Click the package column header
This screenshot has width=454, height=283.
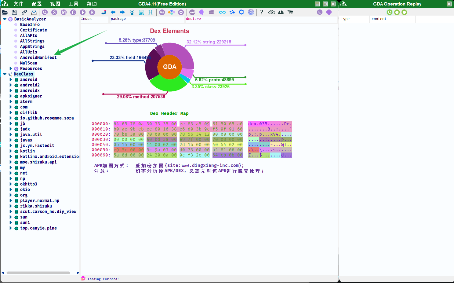147,19
